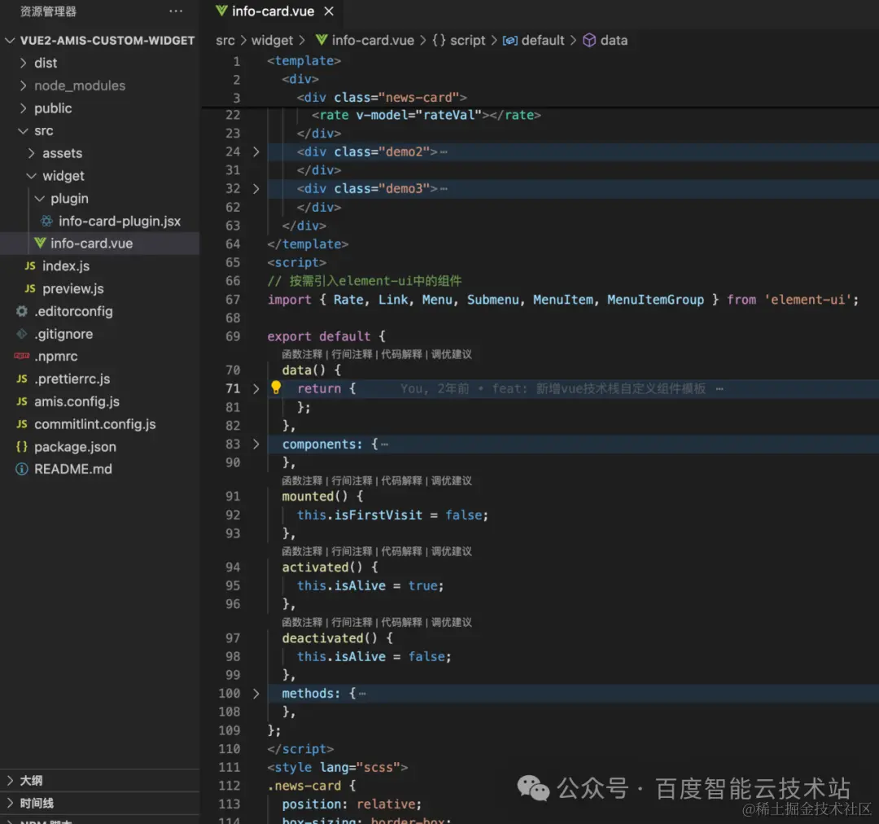This screenshot has height=824, width=879.
Task: Click 调优建议 code lens above activated()
Action: 451,551
